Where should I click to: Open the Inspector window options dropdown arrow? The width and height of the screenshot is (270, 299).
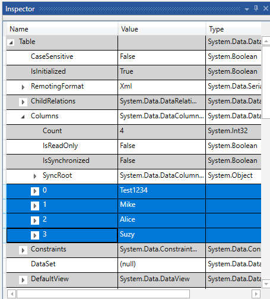(x=247, y=9)
